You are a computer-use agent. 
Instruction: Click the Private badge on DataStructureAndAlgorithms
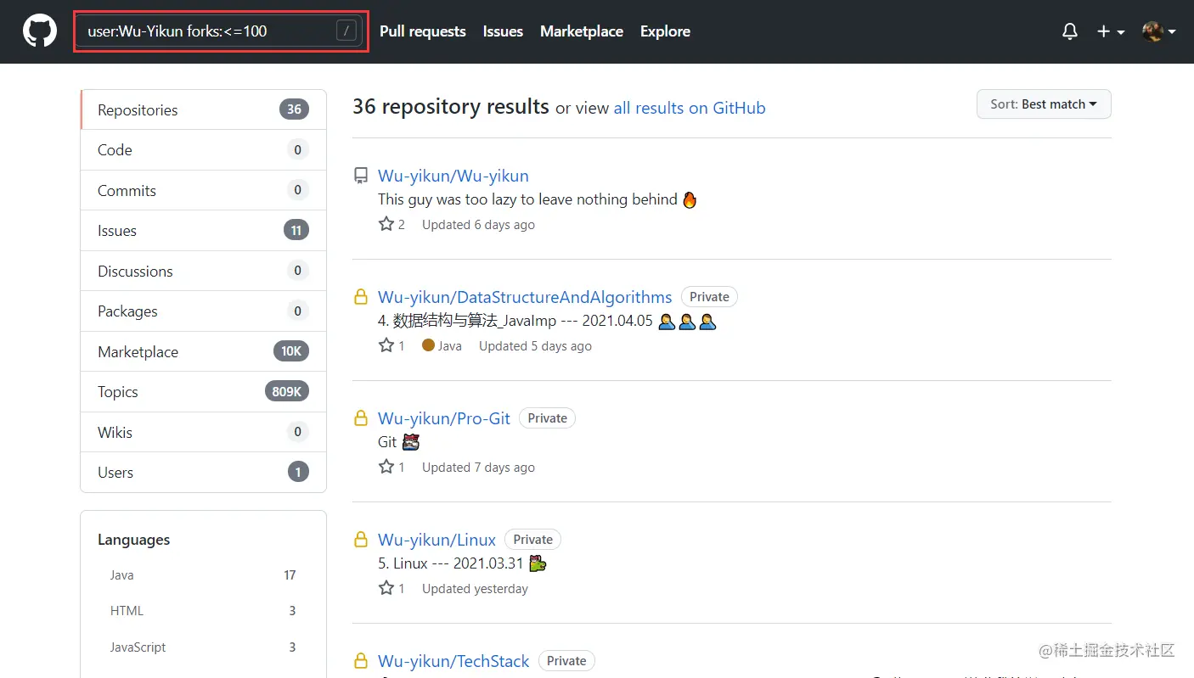pyautogui.click(x=709, y=297)
